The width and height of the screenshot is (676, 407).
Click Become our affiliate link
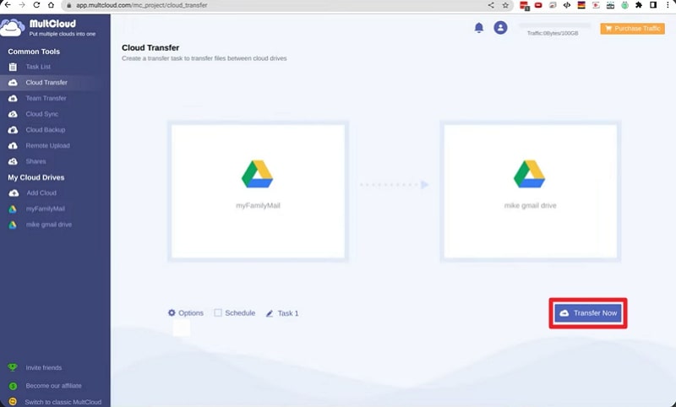coord(53,386)
